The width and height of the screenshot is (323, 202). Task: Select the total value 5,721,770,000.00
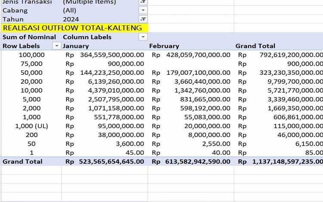click(x=295, y=90)
